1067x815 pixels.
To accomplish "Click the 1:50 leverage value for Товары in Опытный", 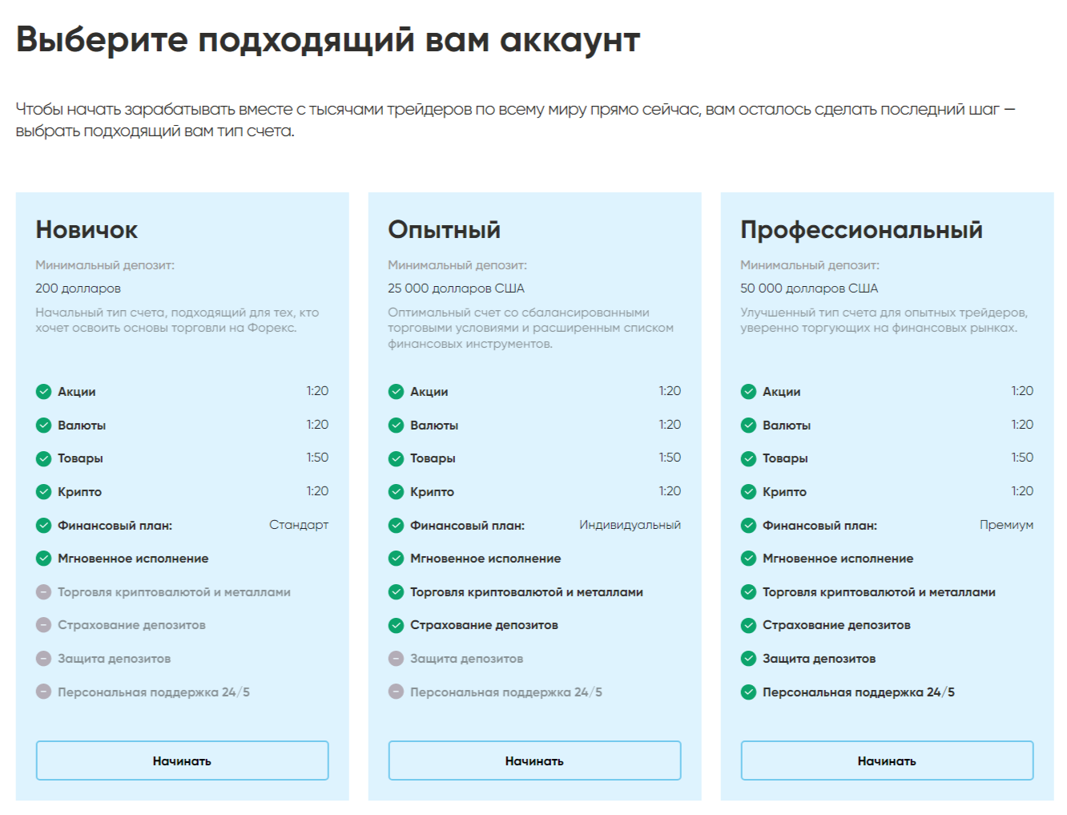I will pos(671,458).
